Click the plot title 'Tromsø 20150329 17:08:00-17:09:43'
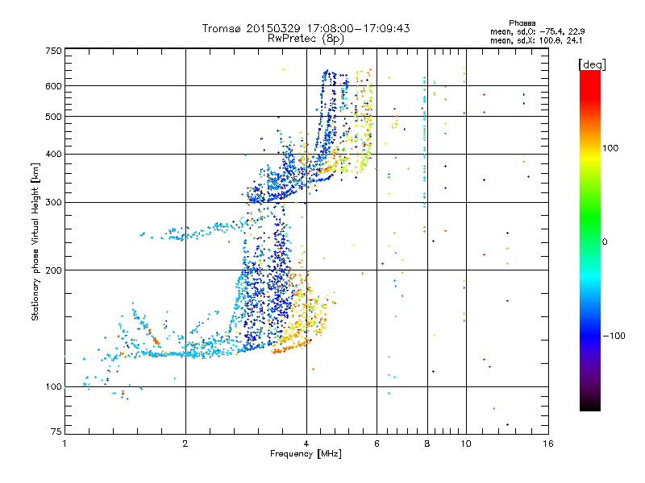The width and height of the screenshot is (645, 483). click(306, 28)
